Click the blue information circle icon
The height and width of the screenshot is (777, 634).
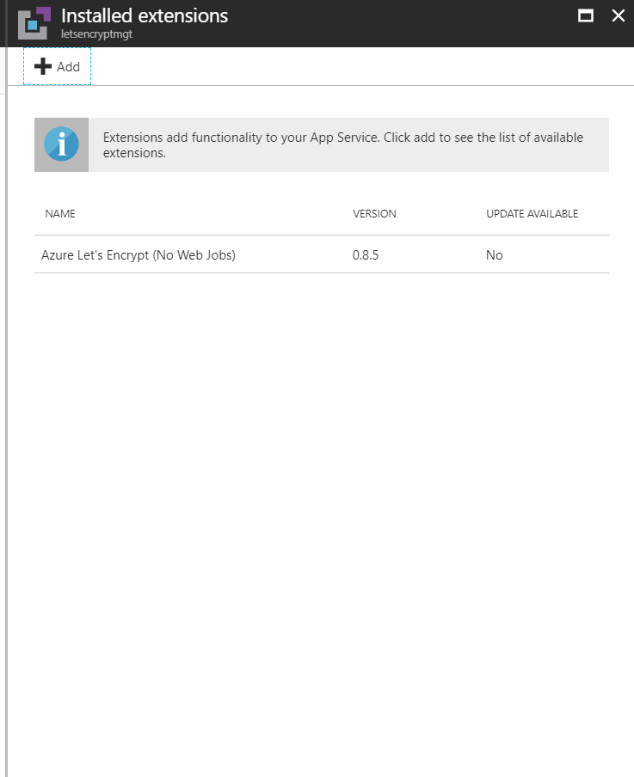tap(61, 144)
